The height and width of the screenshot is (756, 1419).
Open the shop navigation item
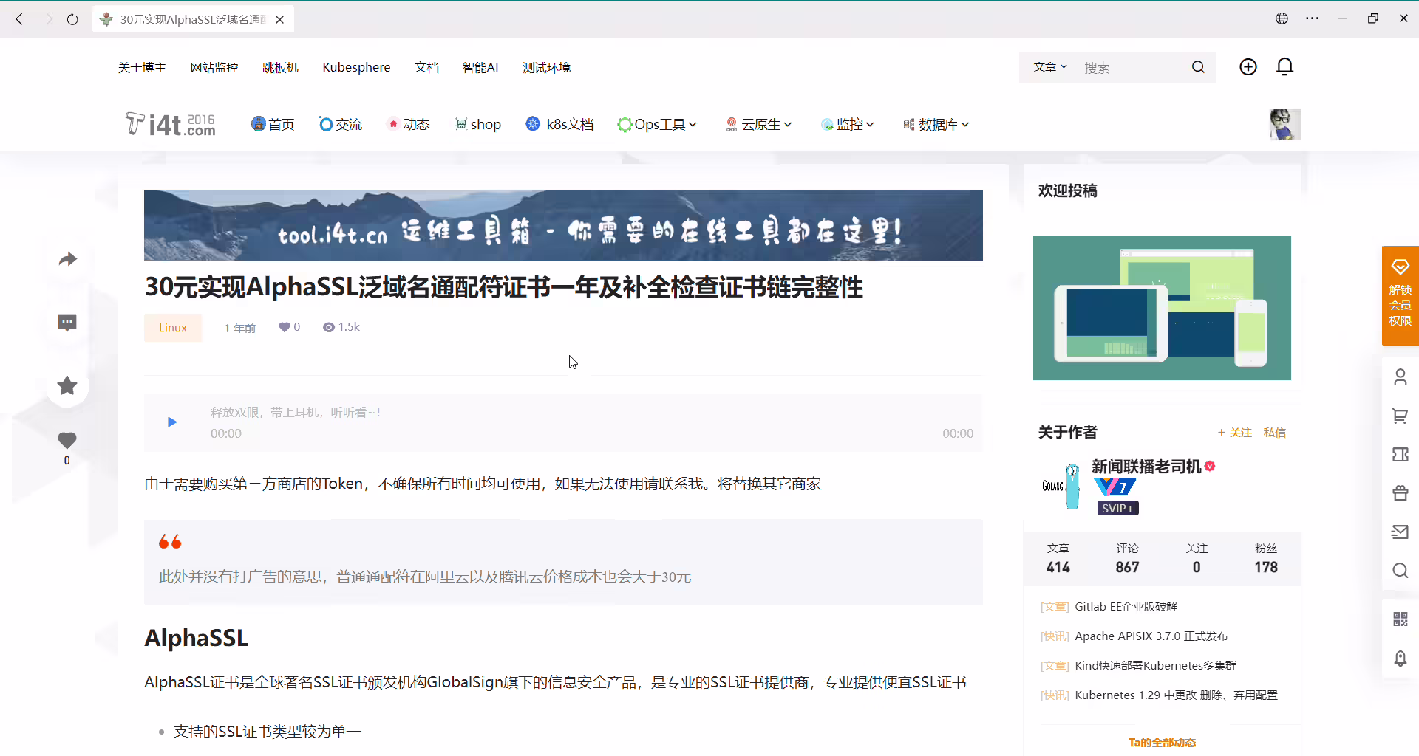click(x=477, y=124)
